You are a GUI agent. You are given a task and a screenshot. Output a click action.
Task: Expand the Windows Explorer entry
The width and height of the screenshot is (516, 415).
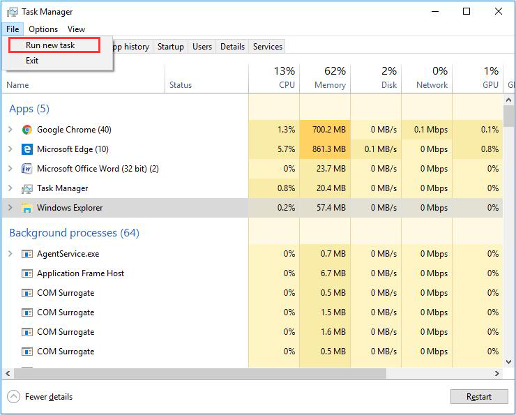(10, 208)
